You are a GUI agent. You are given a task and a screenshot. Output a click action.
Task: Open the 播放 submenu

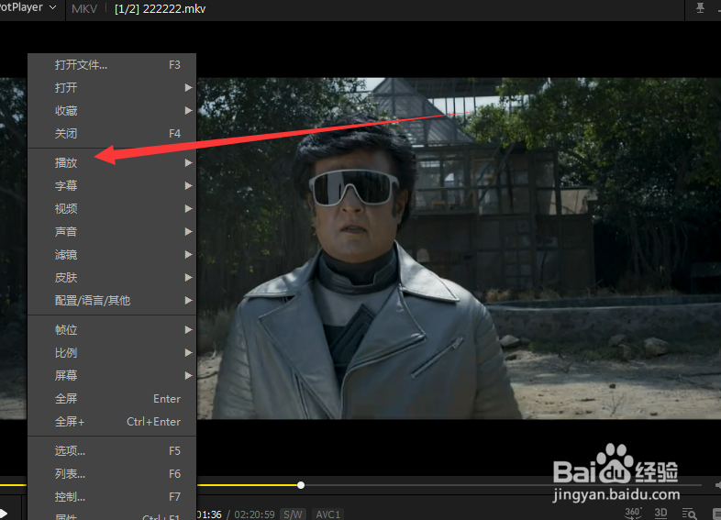(x=112, y=162)
